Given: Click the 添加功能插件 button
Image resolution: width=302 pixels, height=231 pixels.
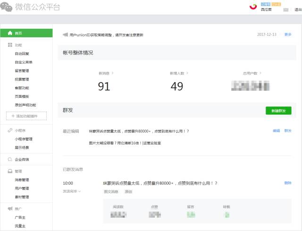Looking at the screenshot, I should click(x=26, y=116).
